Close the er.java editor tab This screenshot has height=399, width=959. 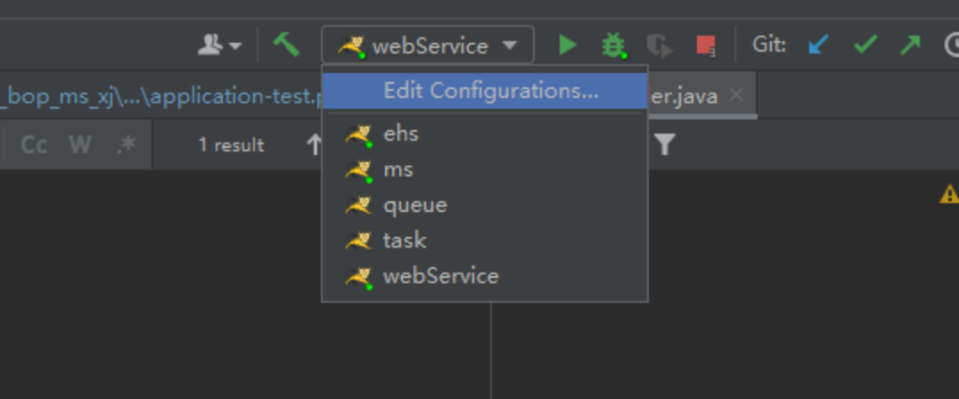coord(736,95)
